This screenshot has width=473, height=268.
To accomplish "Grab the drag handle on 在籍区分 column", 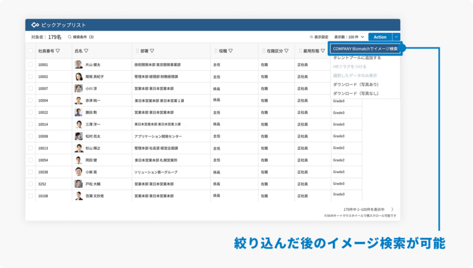I will [x=264, y=51].
